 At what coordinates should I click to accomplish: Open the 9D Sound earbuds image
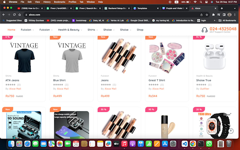click(x=24, y=125)
